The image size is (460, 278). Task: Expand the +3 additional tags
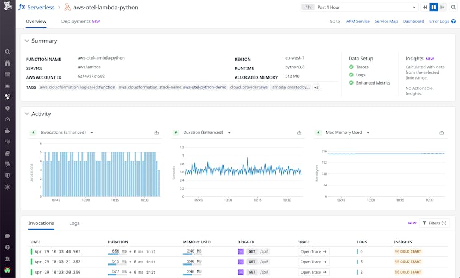click(x=316, y=87)
